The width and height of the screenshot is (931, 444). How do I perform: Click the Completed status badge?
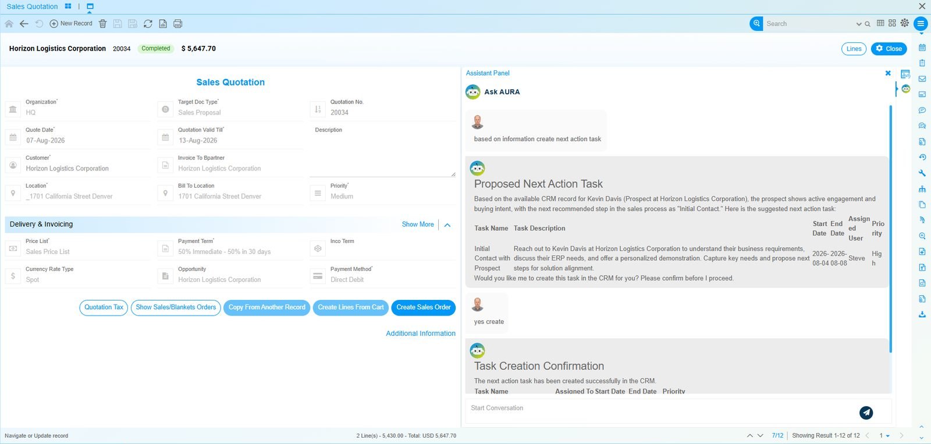156,49
